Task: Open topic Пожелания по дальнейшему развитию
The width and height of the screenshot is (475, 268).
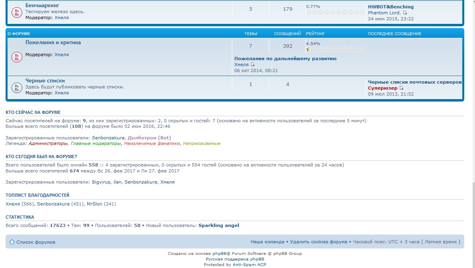Action: 285,59
